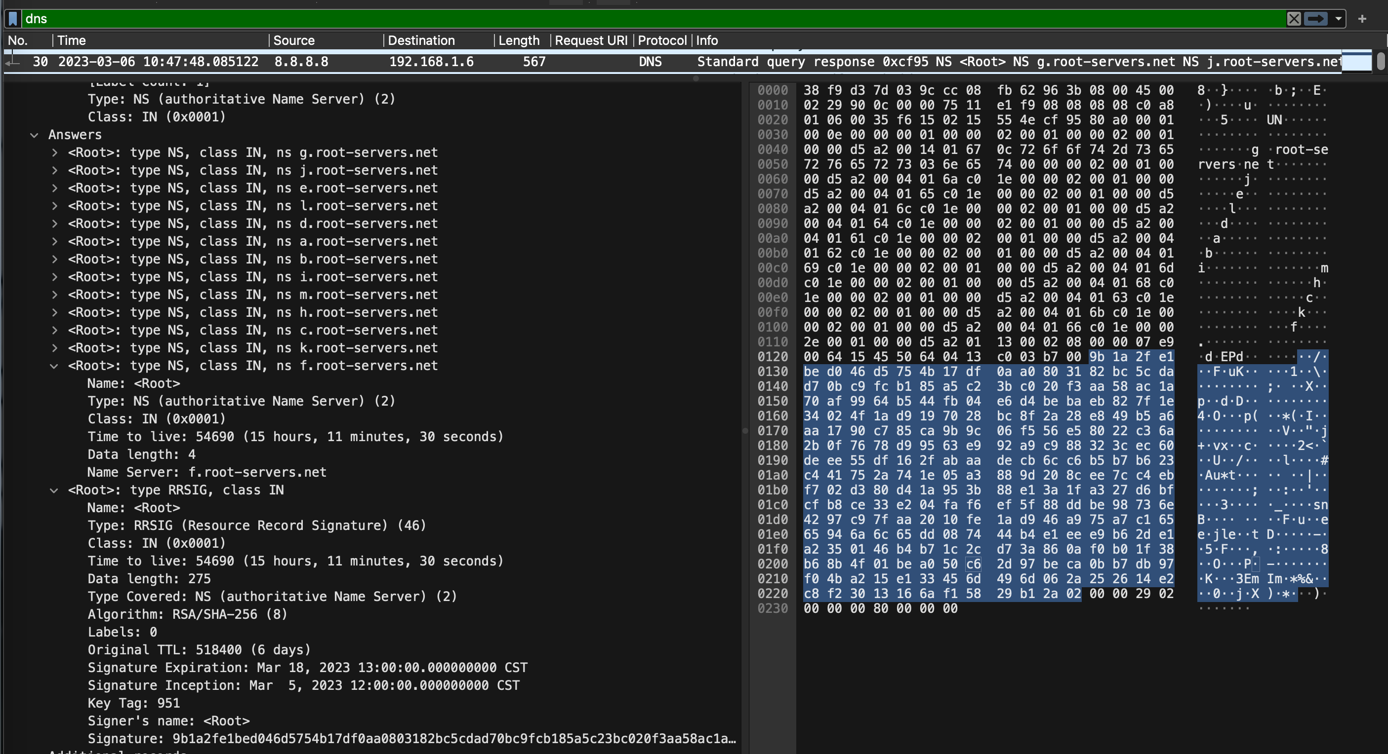This screenshot has height=754, width=1388.
Task: Select 'Labels: 0' field
Action: 122,632
